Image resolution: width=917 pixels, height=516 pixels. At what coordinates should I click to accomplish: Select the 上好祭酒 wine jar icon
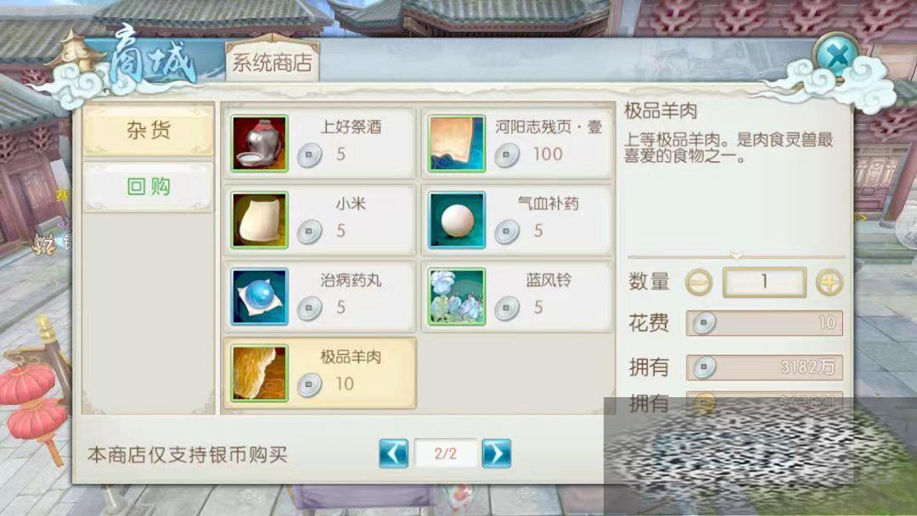(259, 143)
